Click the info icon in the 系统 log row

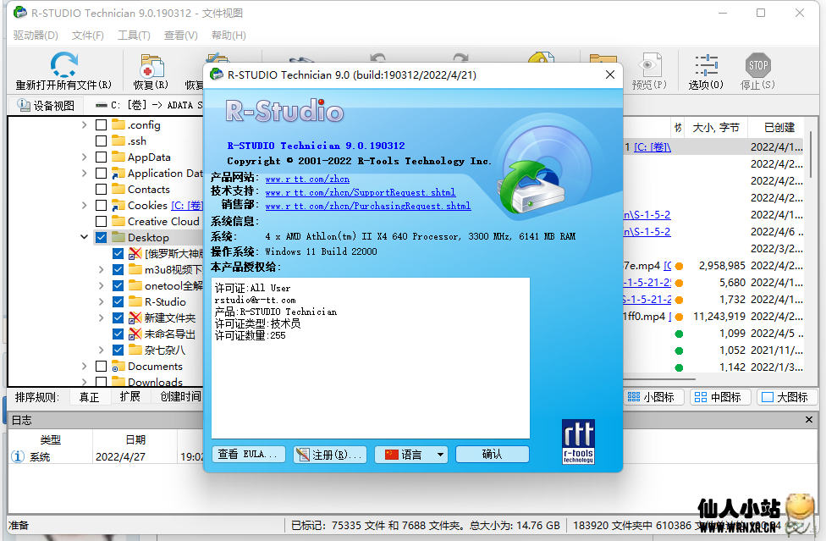[18, 456]
